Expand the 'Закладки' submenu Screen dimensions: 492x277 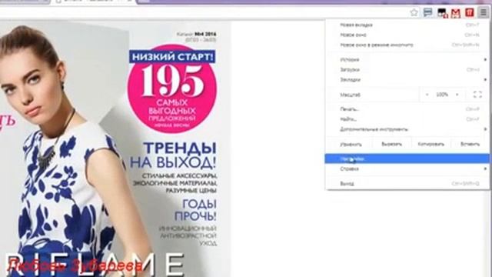coord(407,80)
